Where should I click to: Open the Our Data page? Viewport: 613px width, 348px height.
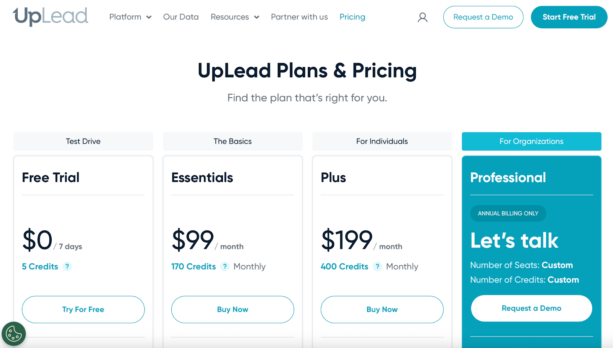tap(180, 17)
